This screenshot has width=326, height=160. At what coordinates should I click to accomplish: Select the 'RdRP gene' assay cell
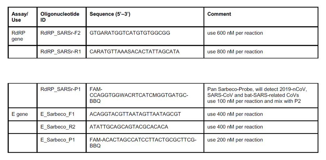click(17, 36)
